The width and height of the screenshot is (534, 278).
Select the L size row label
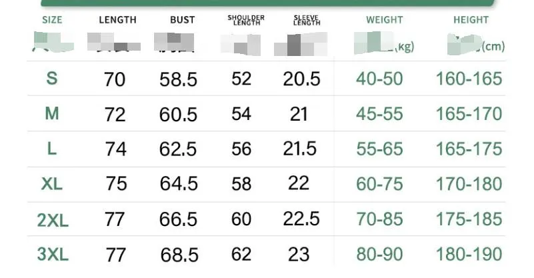tap(52, 149)
